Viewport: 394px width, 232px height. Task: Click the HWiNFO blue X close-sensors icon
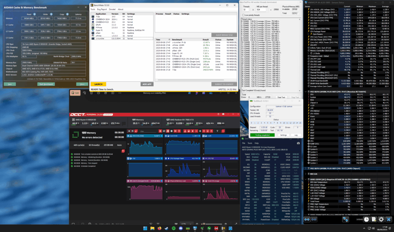tap(389, 219)
